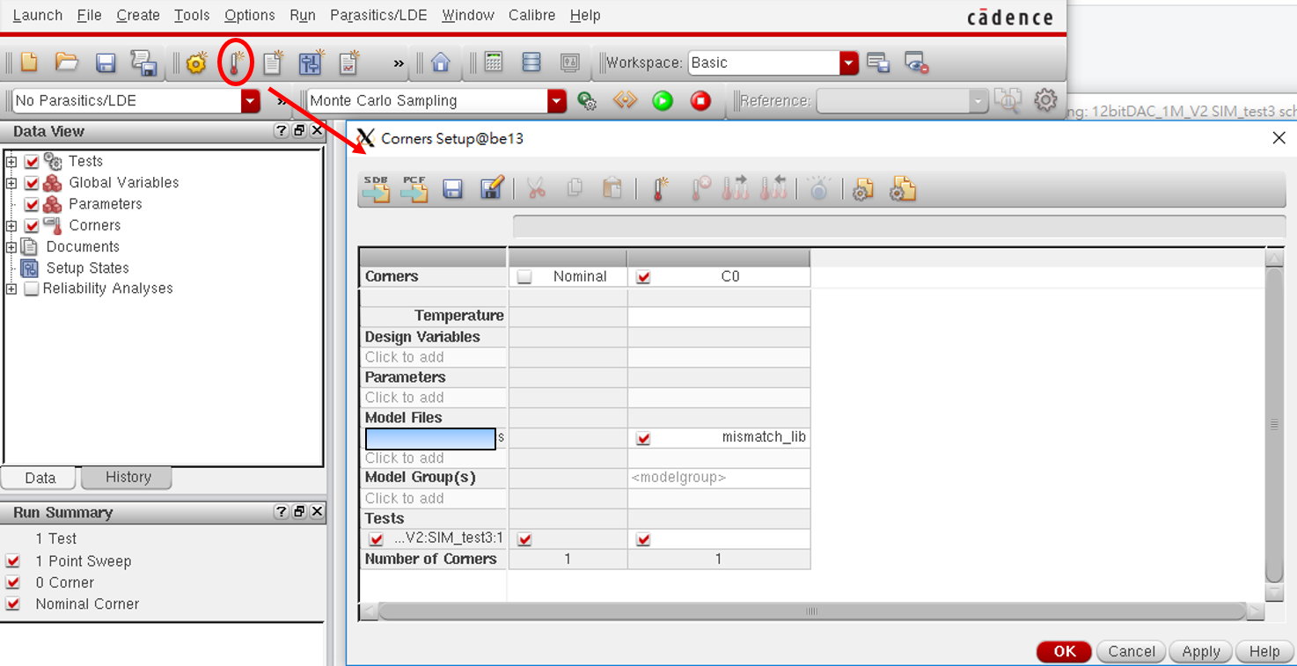Open the Create menu
The height and width of the screenshot is (666, 1297).
click(x=138, y=15)
